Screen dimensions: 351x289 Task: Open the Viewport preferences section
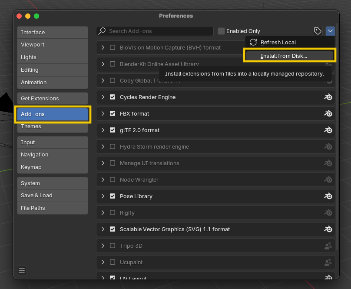click(53, 45)
